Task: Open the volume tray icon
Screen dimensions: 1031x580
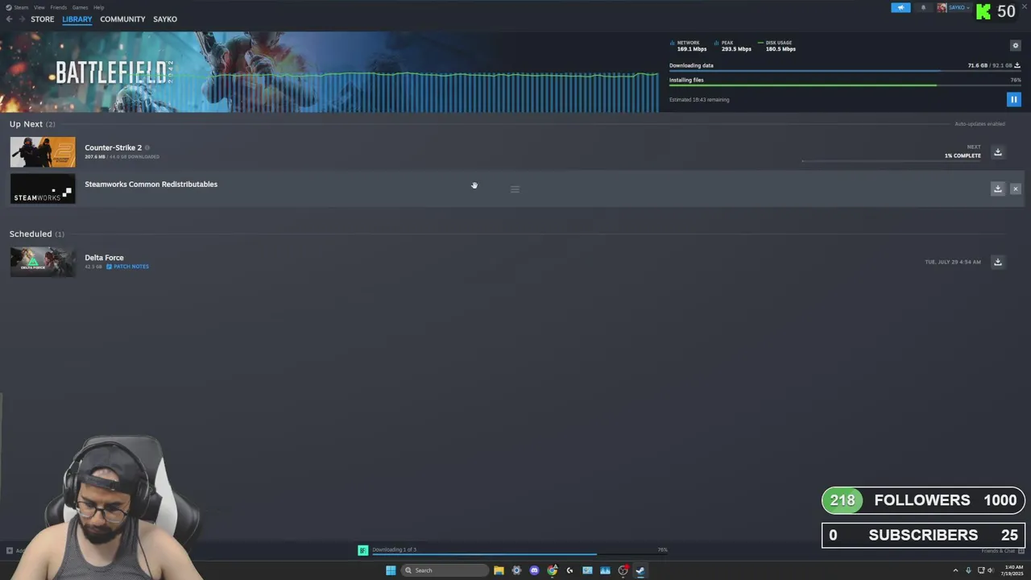Action: point(990,570)
